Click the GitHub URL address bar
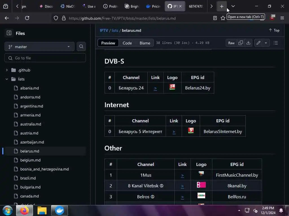 tap(122, 18)
